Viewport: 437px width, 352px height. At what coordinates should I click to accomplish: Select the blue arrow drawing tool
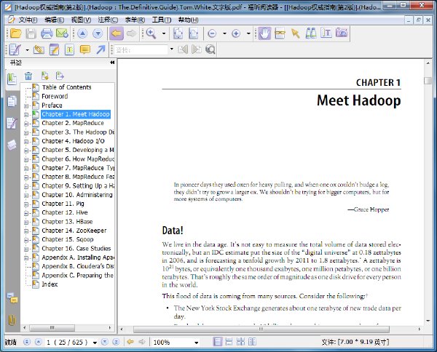(101, 49)
